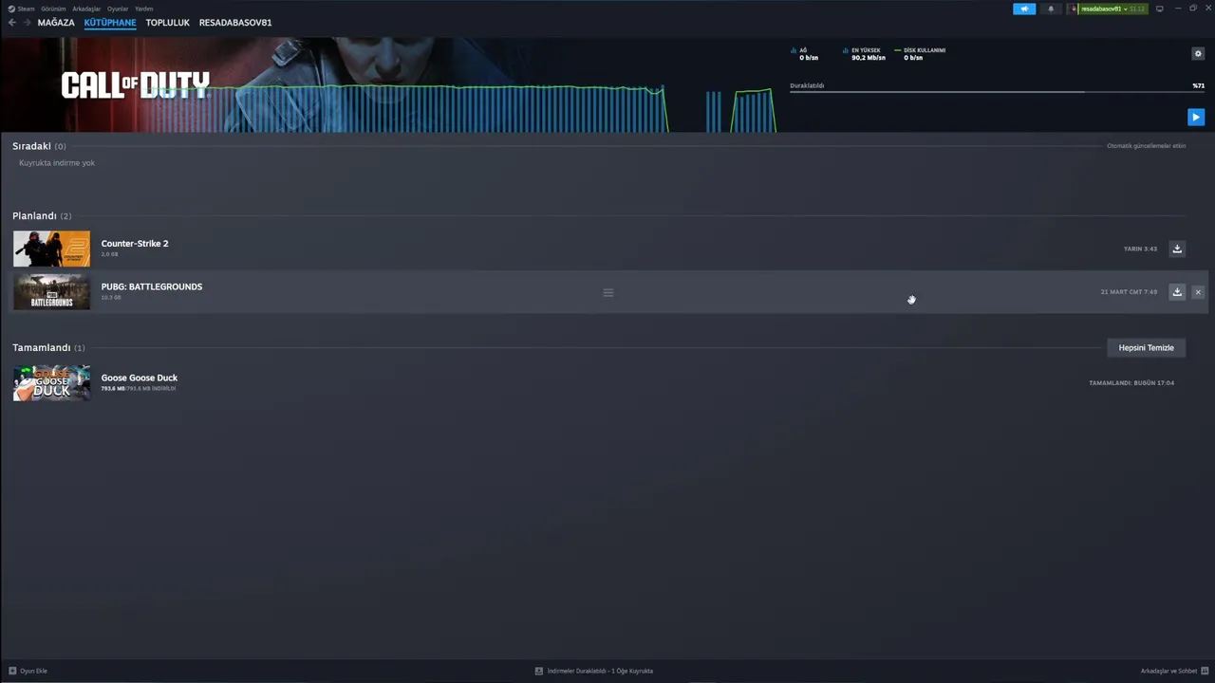Click the DİSK KULLANIMI indicator
Screen dimensions: 1215x683
(921, 54)
